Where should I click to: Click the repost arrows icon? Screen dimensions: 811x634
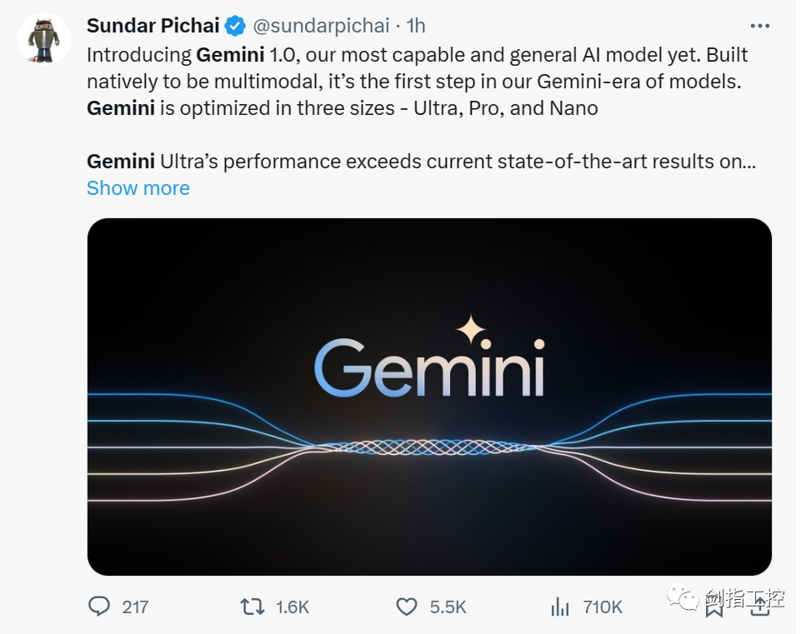click(252, 607)
